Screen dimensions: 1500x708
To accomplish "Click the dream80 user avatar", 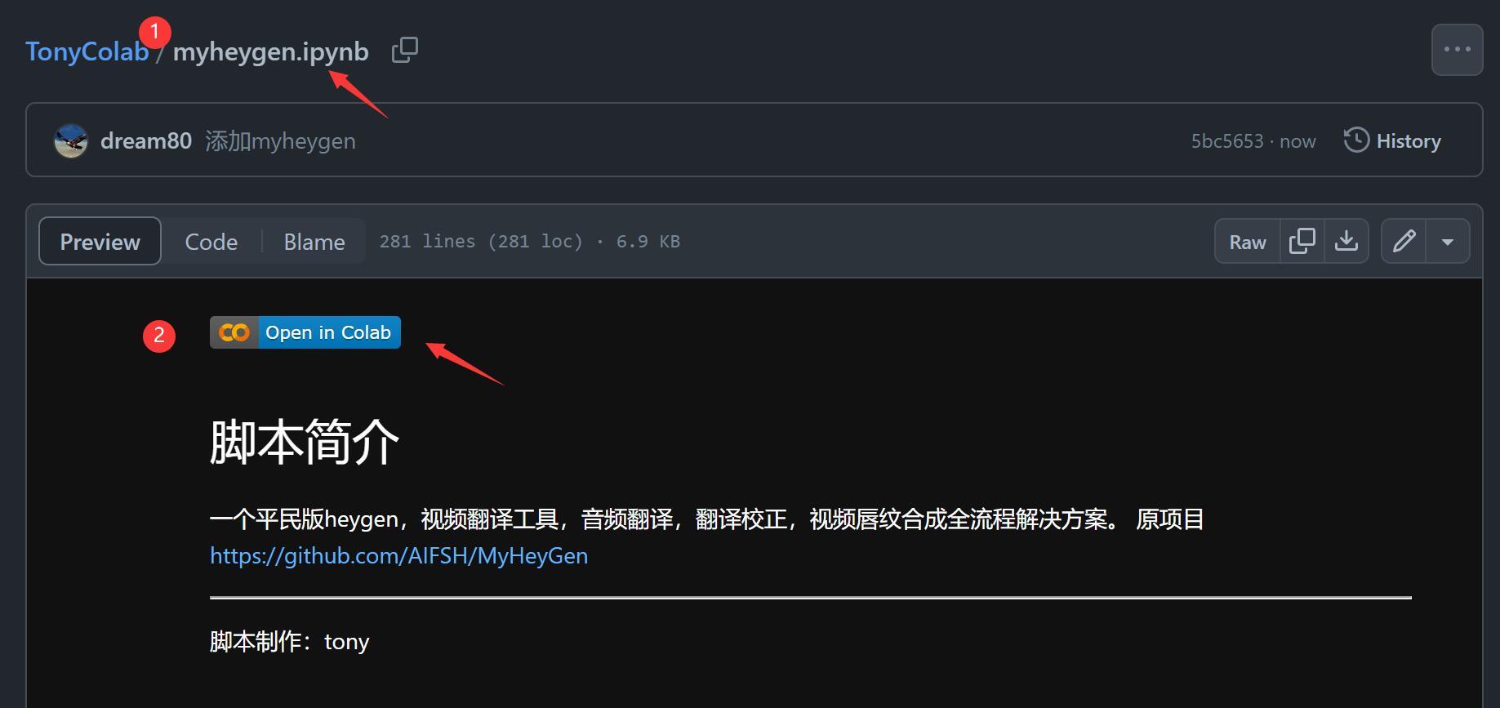I will tap(71, 140).
